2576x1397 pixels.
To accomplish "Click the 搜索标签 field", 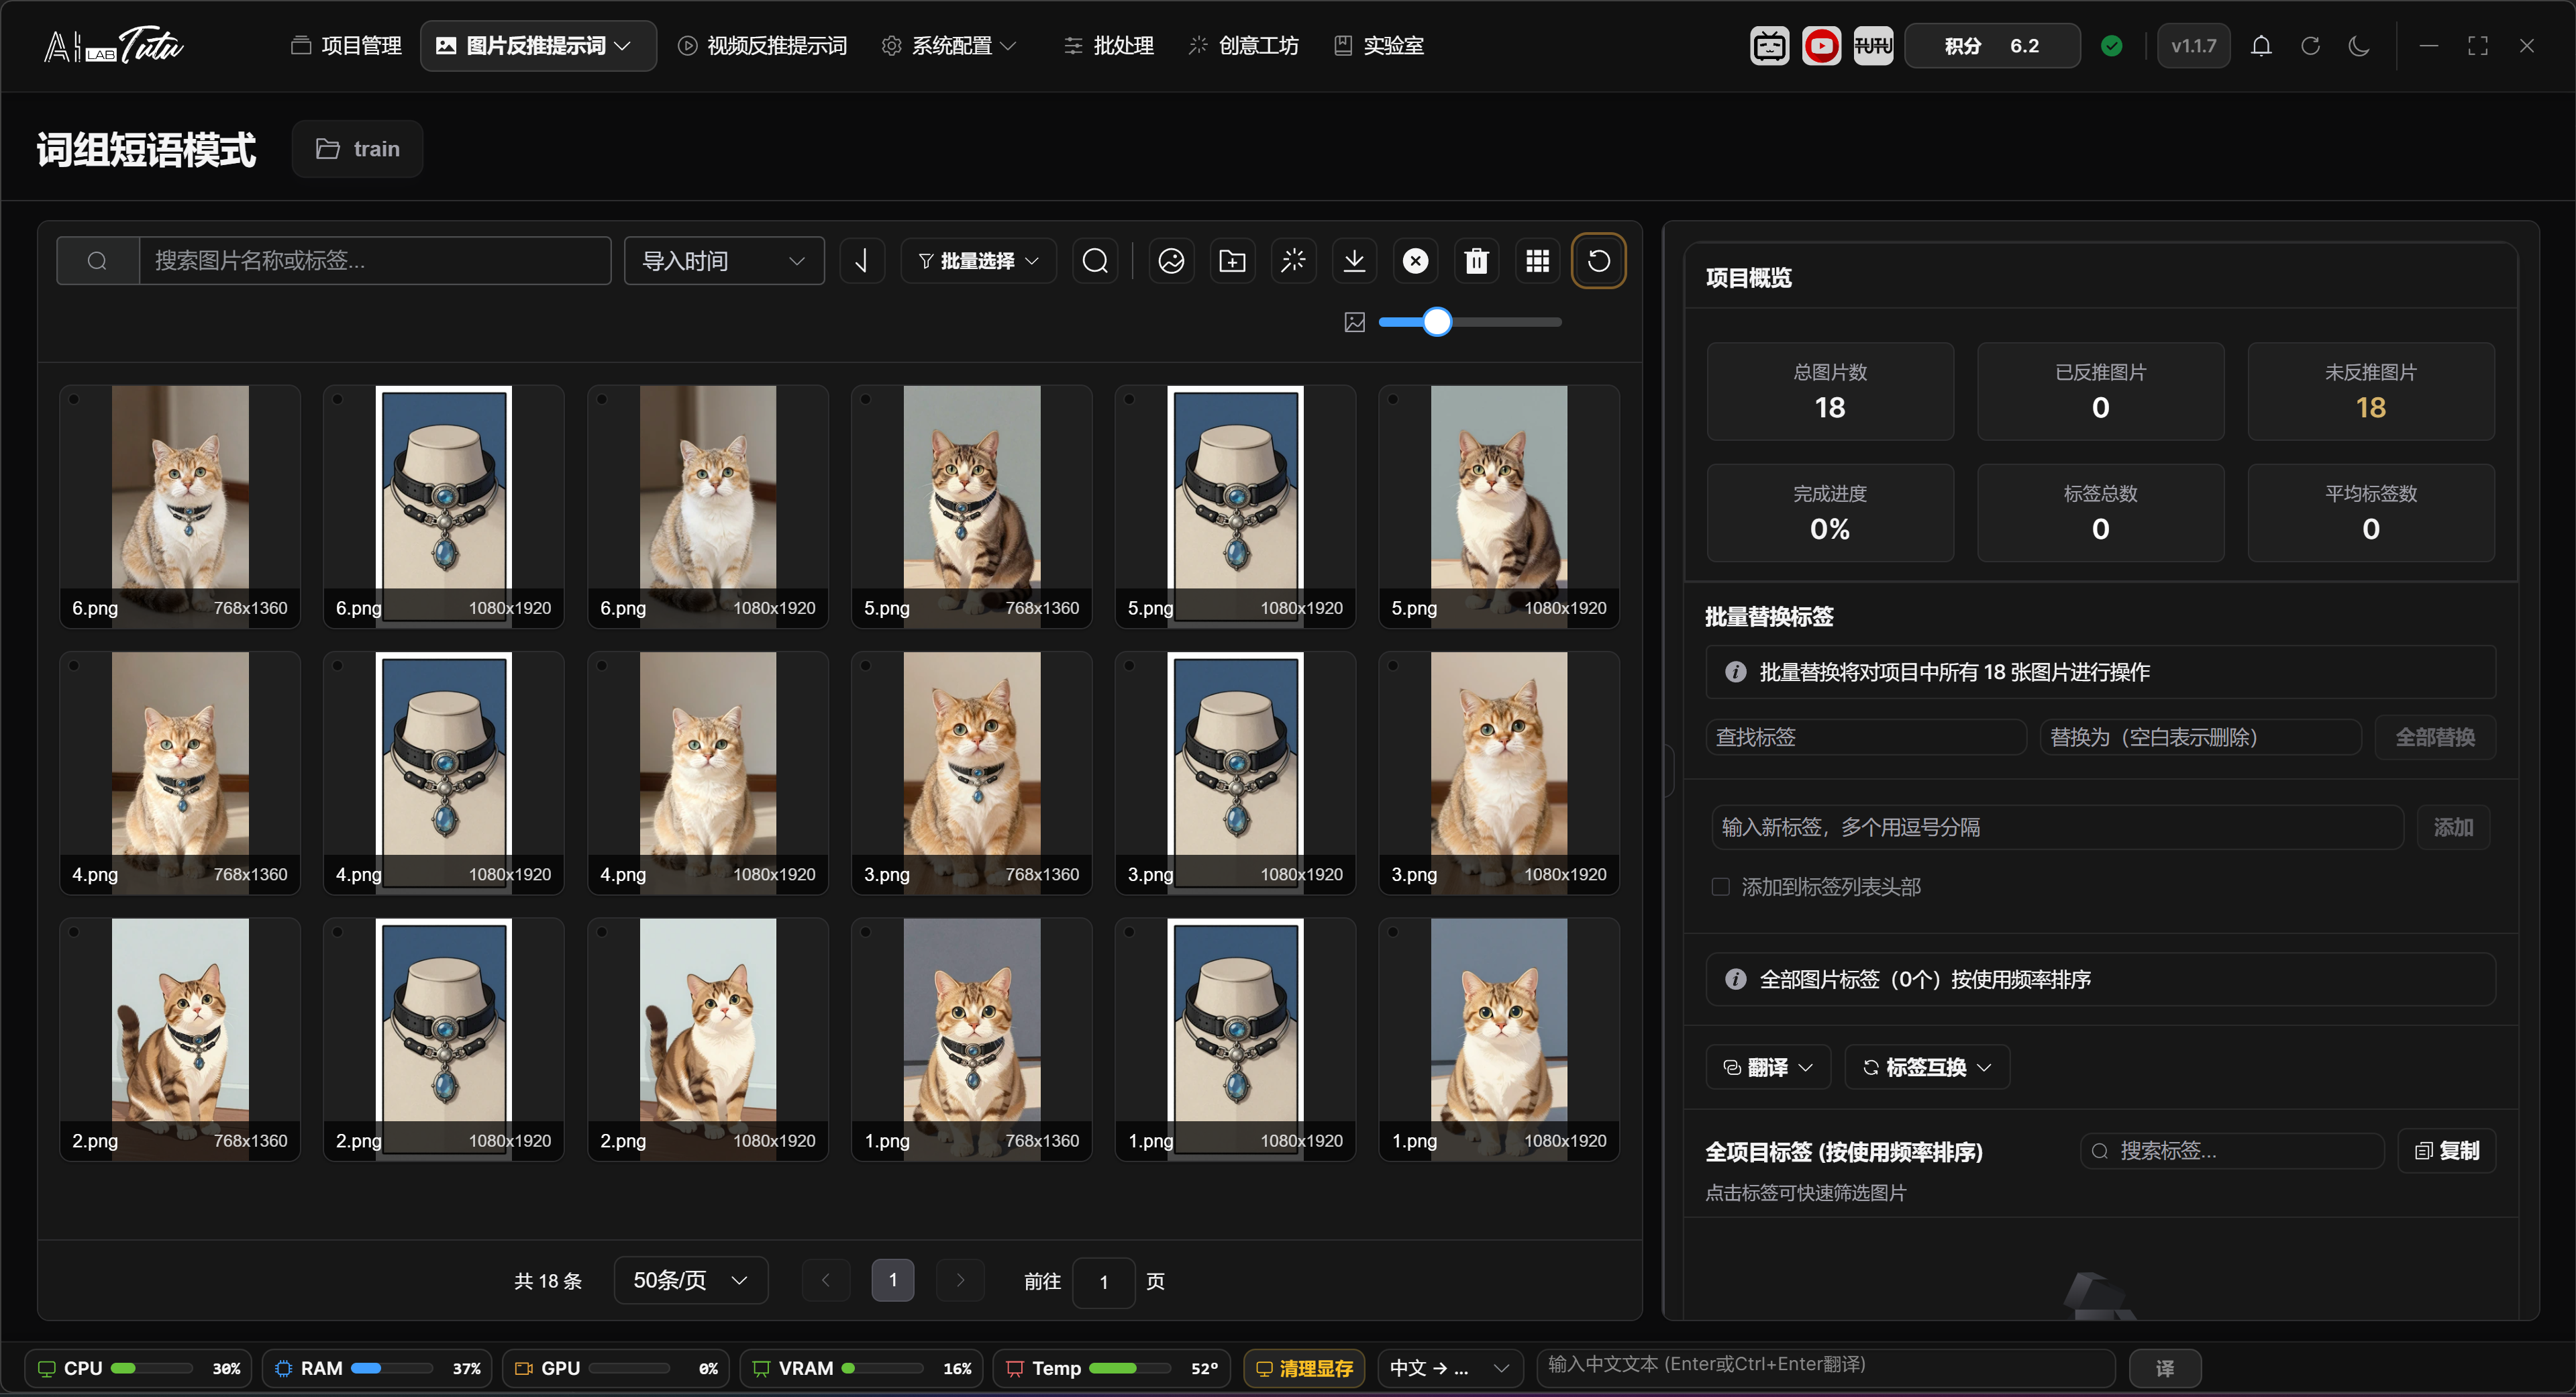I will [x=2232, y=1151].
